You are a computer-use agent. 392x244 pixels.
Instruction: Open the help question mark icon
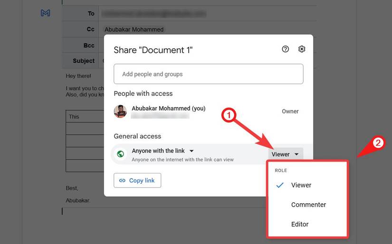tap(285, 49)
